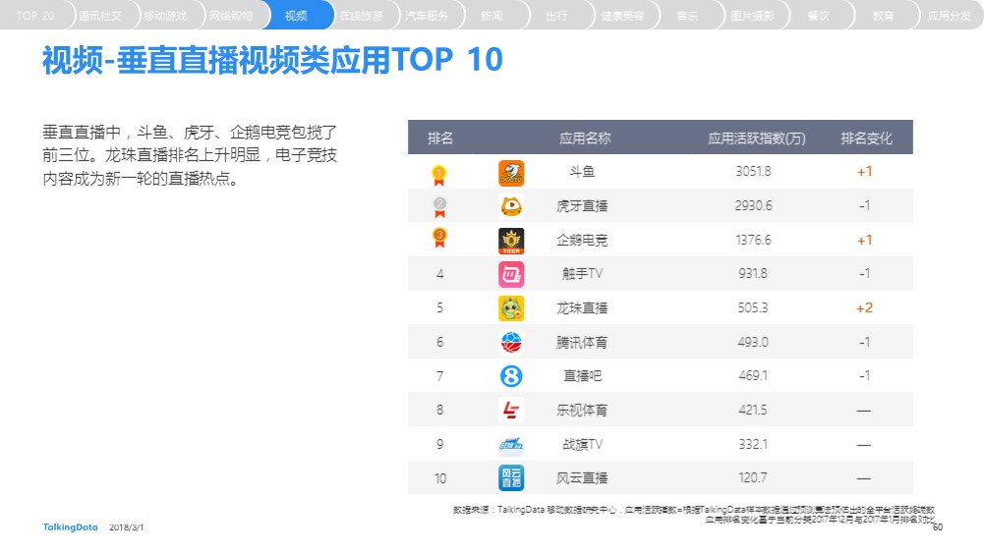Click the gold rank 1 medal
Screen dimensions: 984x553
[x=439, y=175]
